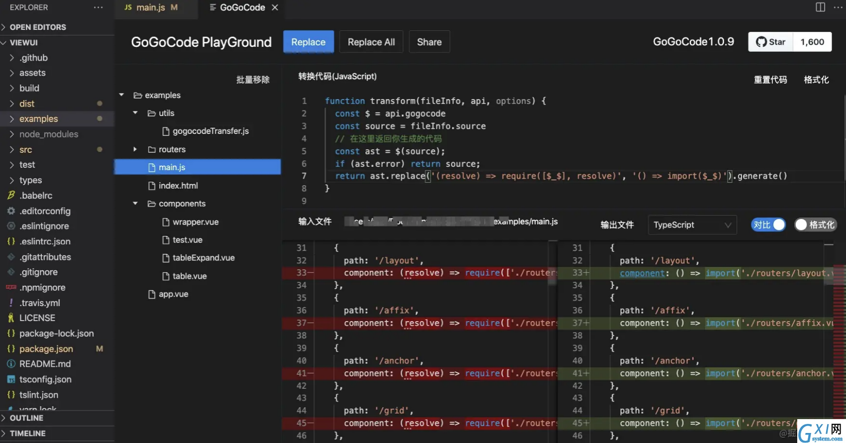Click the .travis.yml icon
The width and height of the screenshot is (846, 443).
tap(11, 303)
